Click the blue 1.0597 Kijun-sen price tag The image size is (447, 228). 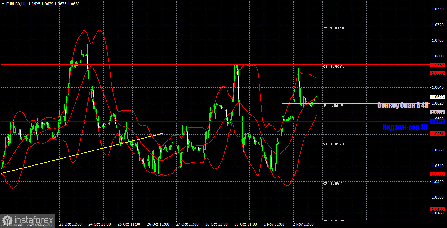438,122
